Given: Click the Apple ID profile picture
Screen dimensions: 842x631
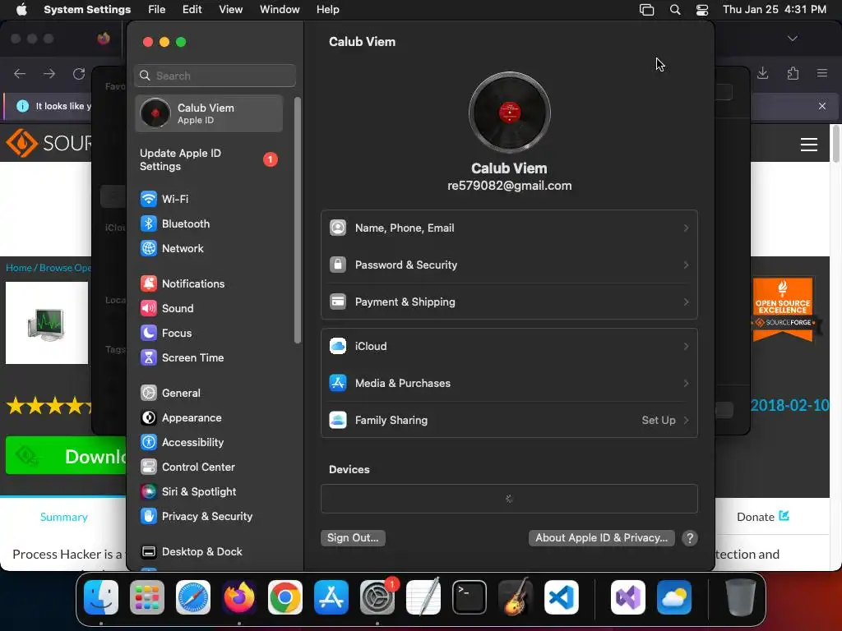Looking at the screenshot, I should tap(509, 113).
